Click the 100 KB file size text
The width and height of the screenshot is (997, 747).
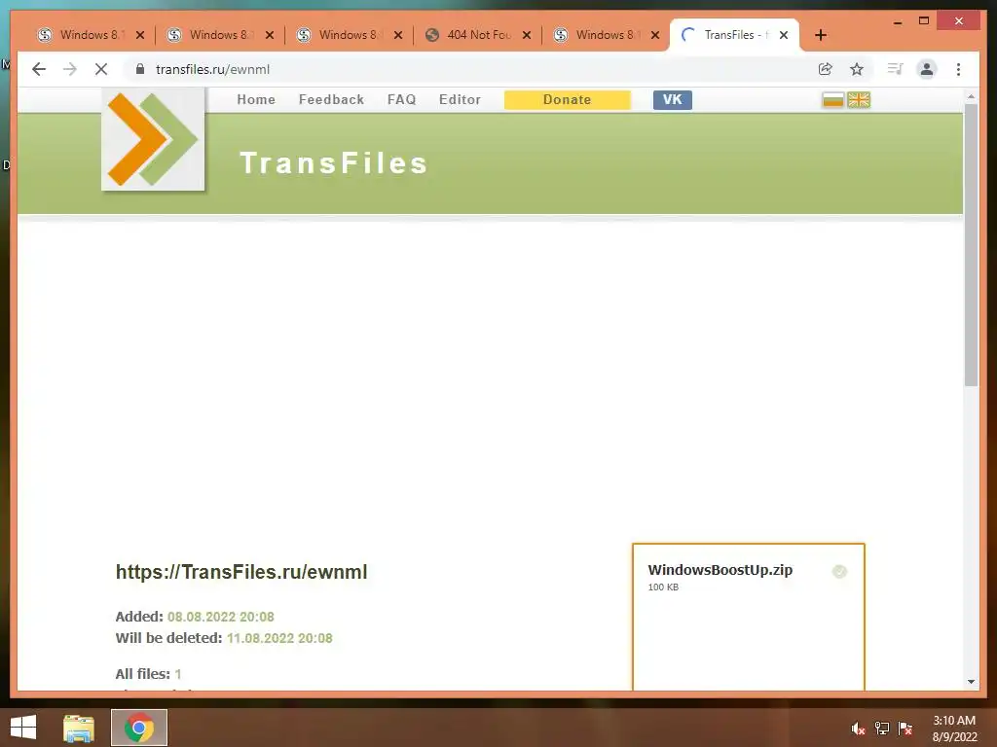tap(663, 587)
